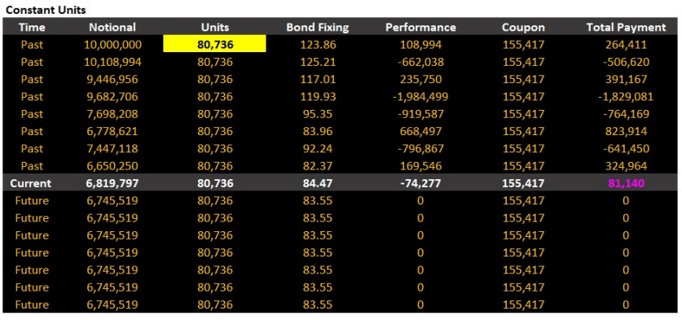Click the Coupon column header
682x320 pixels.
523,28
